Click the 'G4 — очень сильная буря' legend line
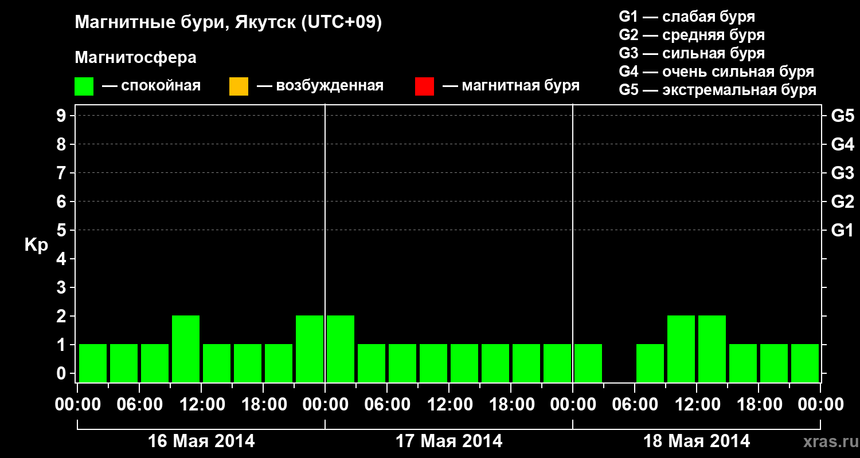The width and height of the screenshot is (860, 458). pyautogui.click(x=717, y=72)
